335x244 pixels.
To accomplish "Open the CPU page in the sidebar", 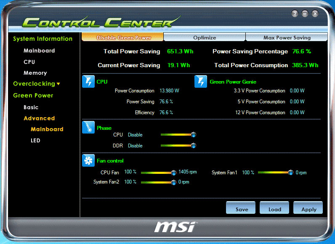I will point(29,62).
